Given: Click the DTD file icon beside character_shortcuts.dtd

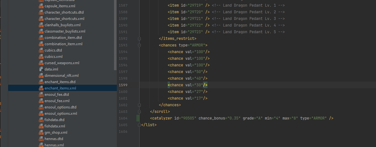Looking at the screenshot, I should 41,12.
